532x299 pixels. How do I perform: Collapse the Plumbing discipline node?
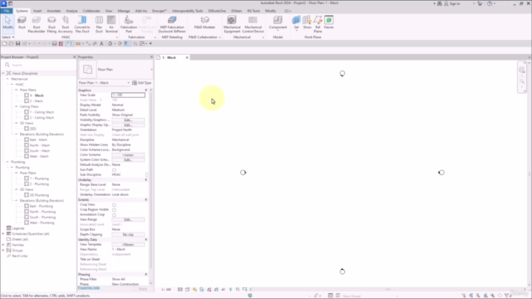pyautogui.click(x=7, y=162)
